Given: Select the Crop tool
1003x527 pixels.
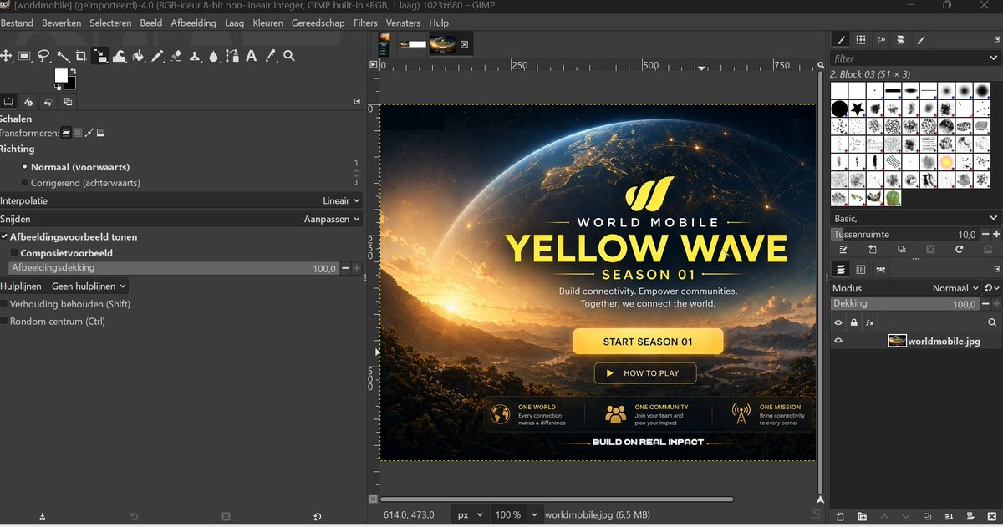Looking at the screenshot, I should (x=81, y=56).
